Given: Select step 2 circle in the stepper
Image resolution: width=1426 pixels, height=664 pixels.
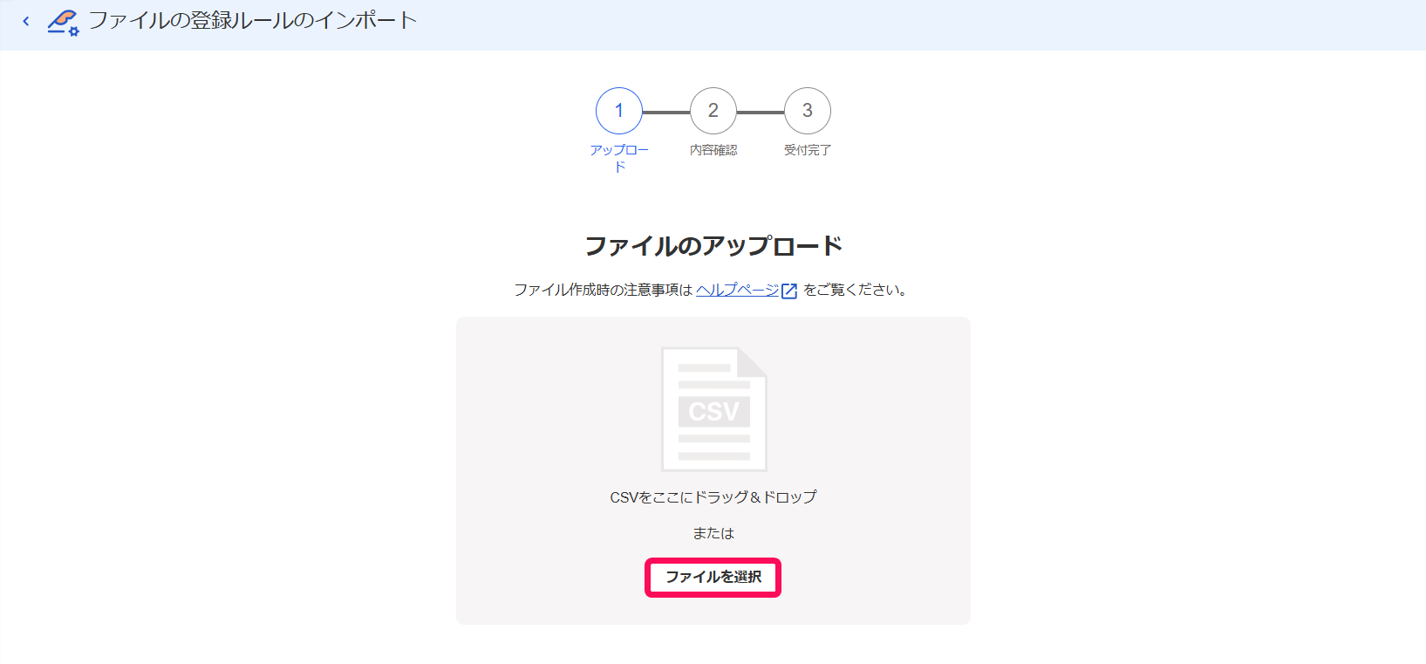Looking at the screenshot, I should point(713,111).
